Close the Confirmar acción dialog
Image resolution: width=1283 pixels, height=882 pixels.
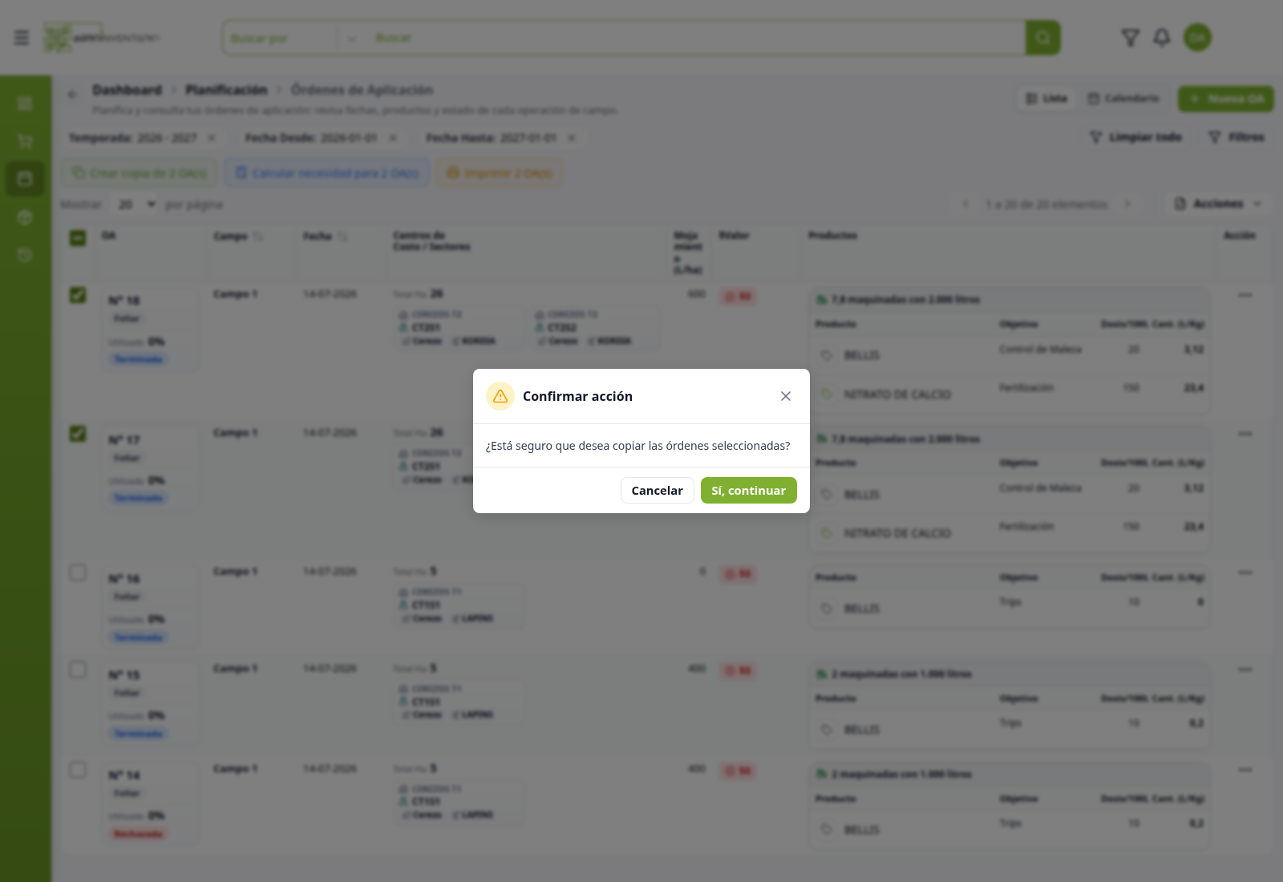pos(786,396)
